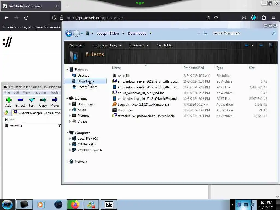Open the Favorites menu in 7-Zip
280x210 pixels.
40,92
